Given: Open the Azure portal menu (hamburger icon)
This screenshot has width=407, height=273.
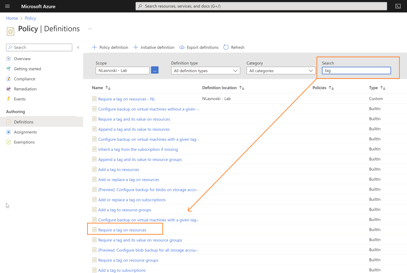Looking at the screenshot, I should point(7,6).
